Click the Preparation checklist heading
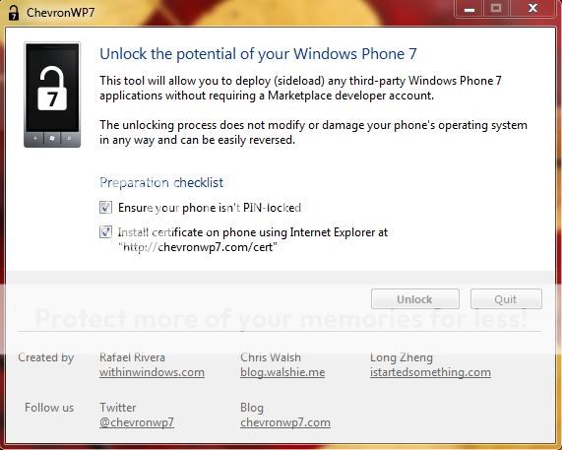Image resolution: width=562 pixels, height=450 pixels. (x=161, y=182)
